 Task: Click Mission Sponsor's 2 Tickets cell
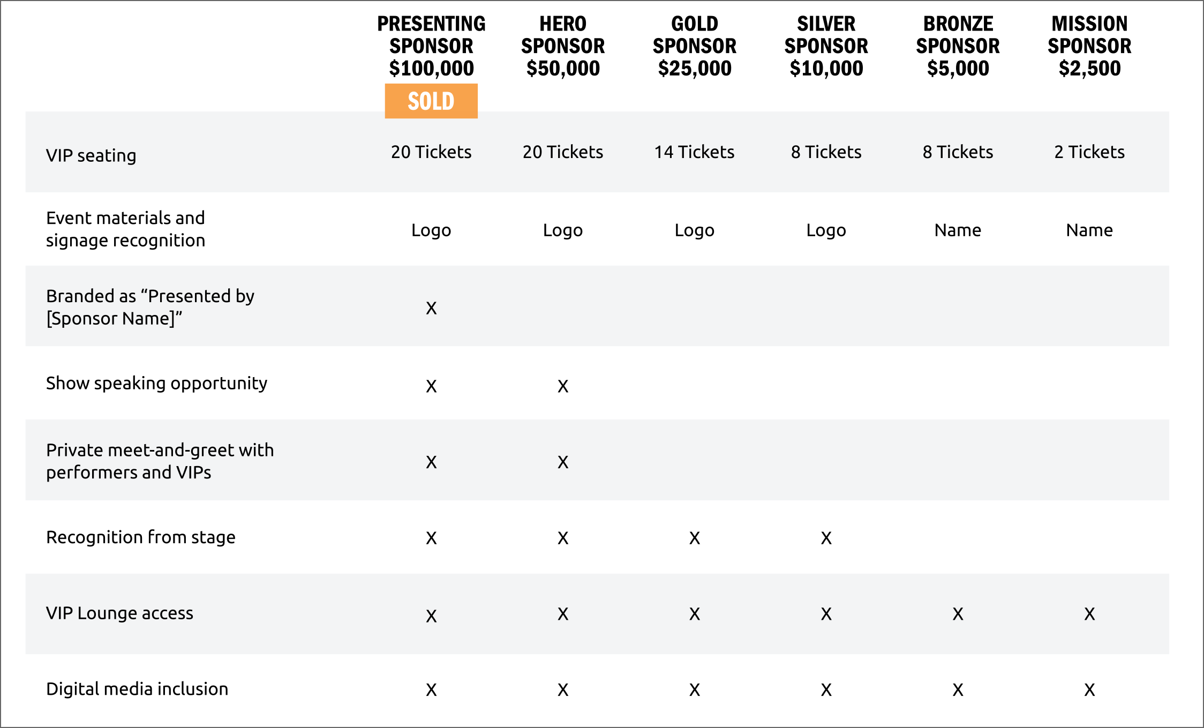point(1090,152)
